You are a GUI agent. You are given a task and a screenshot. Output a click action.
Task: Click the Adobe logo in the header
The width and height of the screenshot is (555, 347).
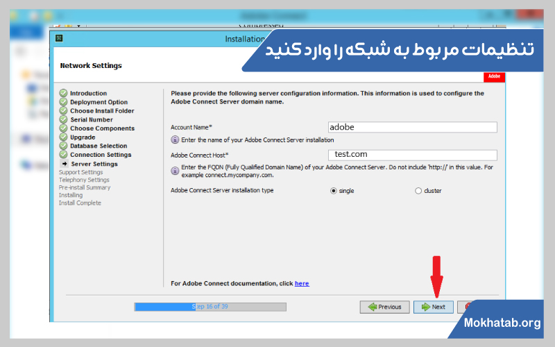[x=494, y=76]
